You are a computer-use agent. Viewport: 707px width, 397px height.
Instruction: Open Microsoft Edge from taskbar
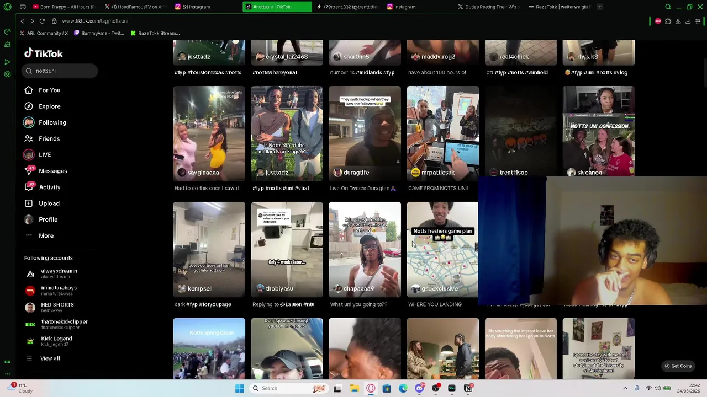point(403,388)
